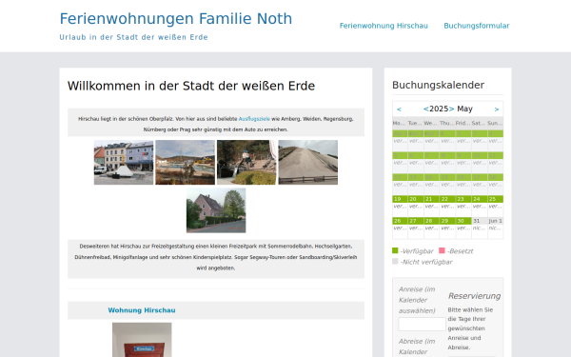Viewport: 571px width, 357px height.
Task: Open the town square buildings thumbnail
Action: pos(124,163)
